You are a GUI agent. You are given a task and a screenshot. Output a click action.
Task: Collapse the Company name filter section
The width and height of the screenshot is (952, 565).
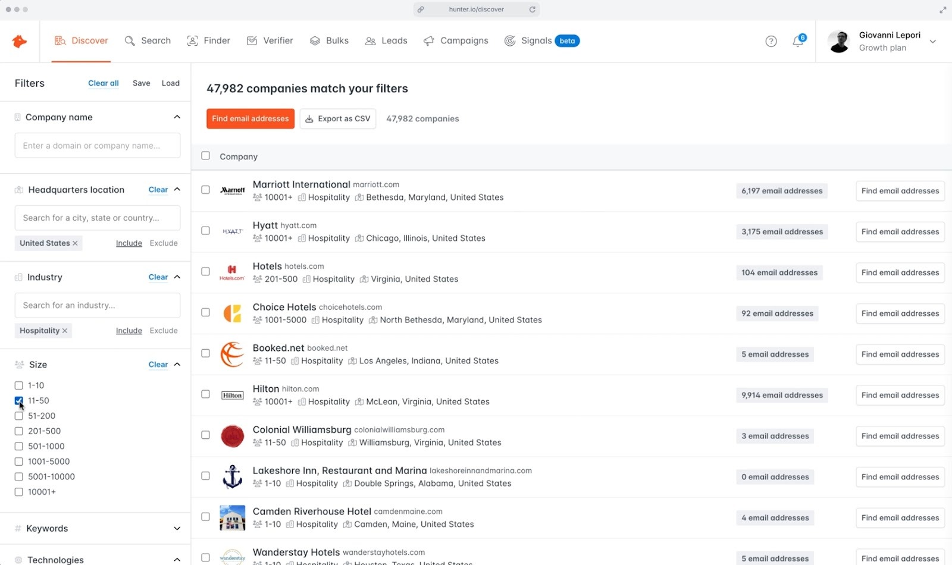(177, 117)
